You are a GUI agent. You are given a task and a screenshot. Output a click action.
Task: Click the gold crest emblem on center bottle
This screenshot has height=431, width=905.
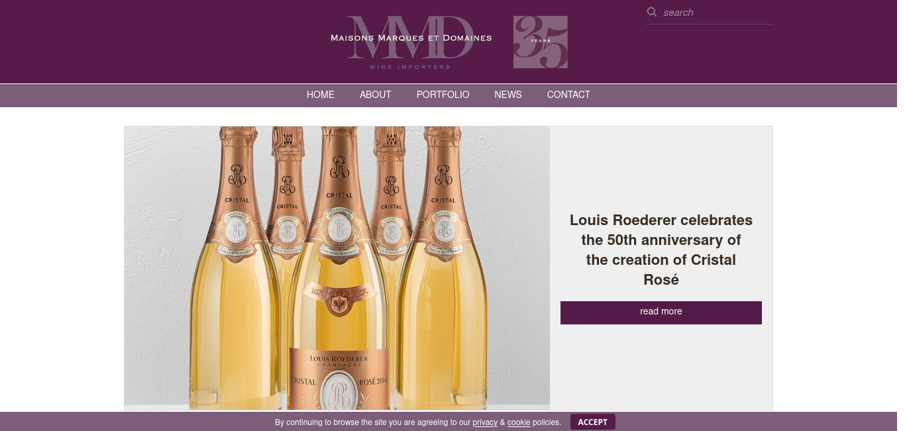pos(339,303)
